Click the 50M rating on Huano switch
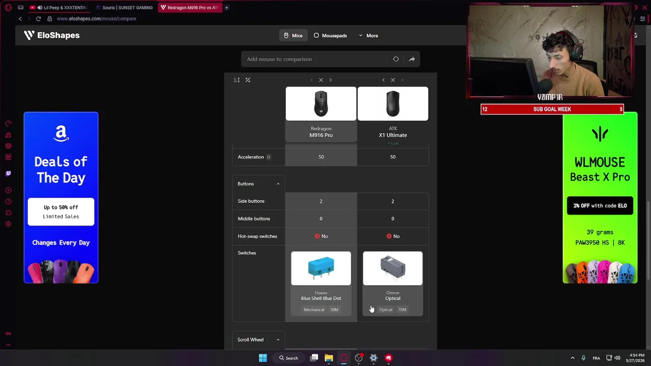This screenshot has height=366, width=651. click(x=334, y=310)
